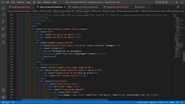The width and height of the screenshot is (185, 104).
Task: Open editor More Actions ellipsis
Action: [x=182, y=7]
